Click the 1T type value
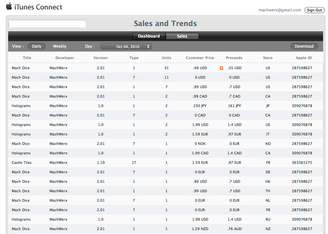 pyautogui.click(x=134, y=163)
